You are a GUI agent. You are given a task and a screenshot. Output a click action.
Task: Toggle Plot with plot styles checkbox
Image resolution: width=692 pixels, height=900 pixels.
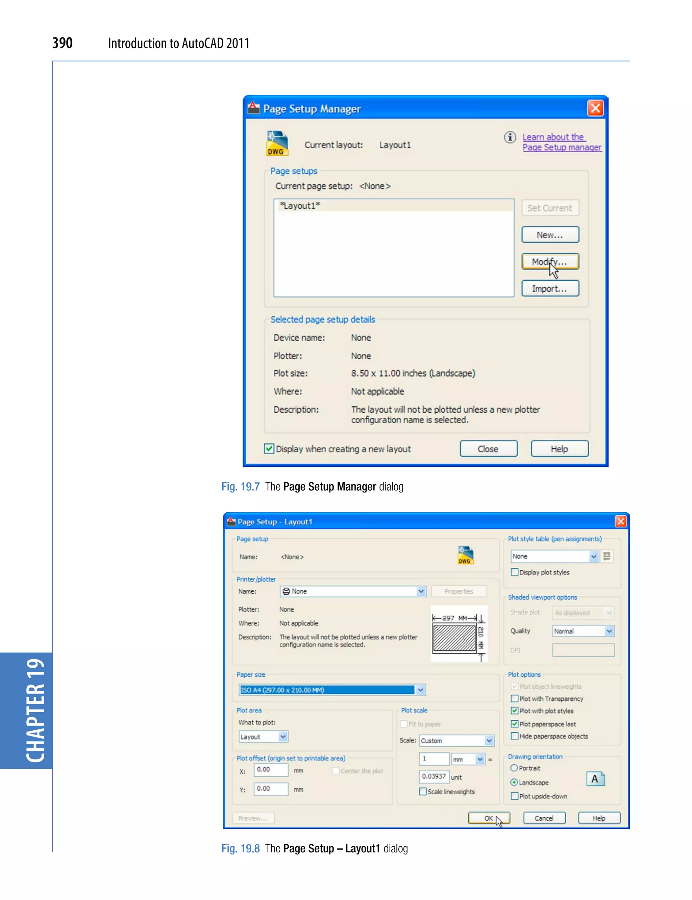(x=515, y=711)
